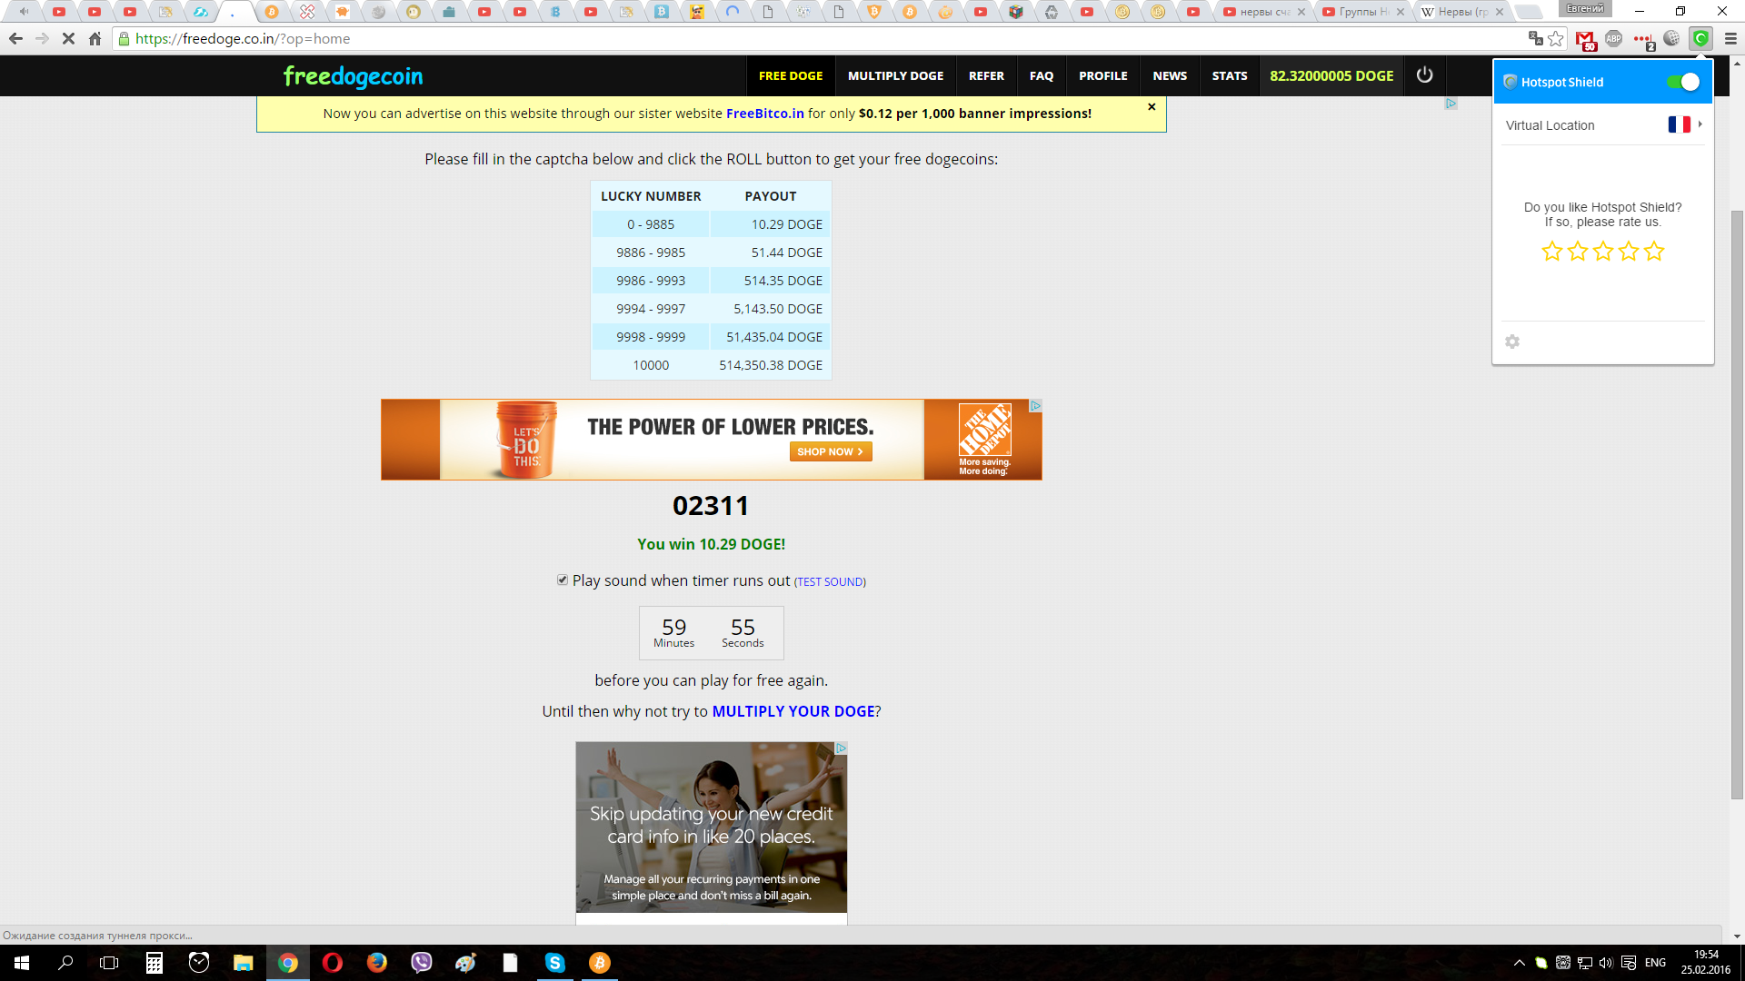
Task: Go back to previous page
Action: pyautogui.click(x=15, y=38)
